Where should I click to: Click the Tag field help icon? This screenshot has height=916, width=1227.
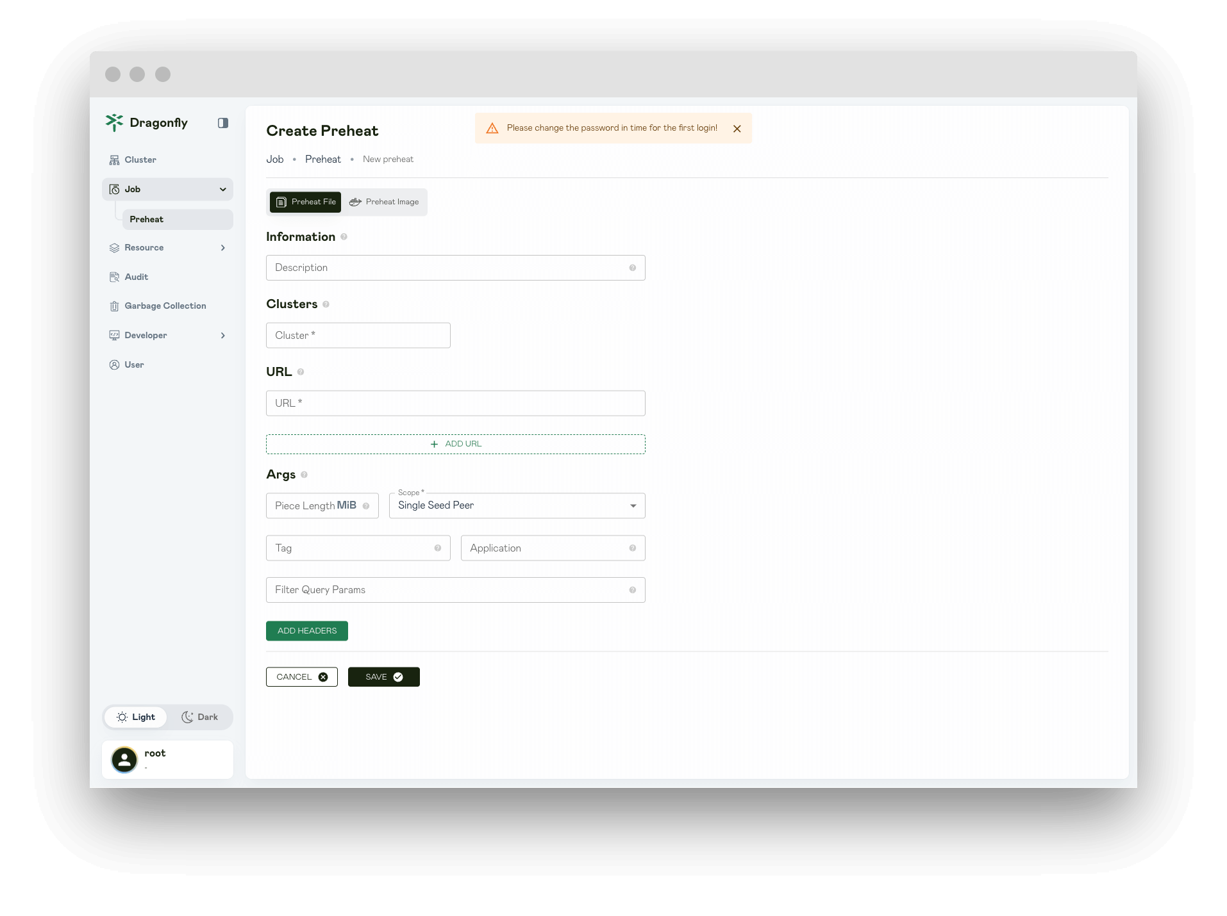coord(438,548)
